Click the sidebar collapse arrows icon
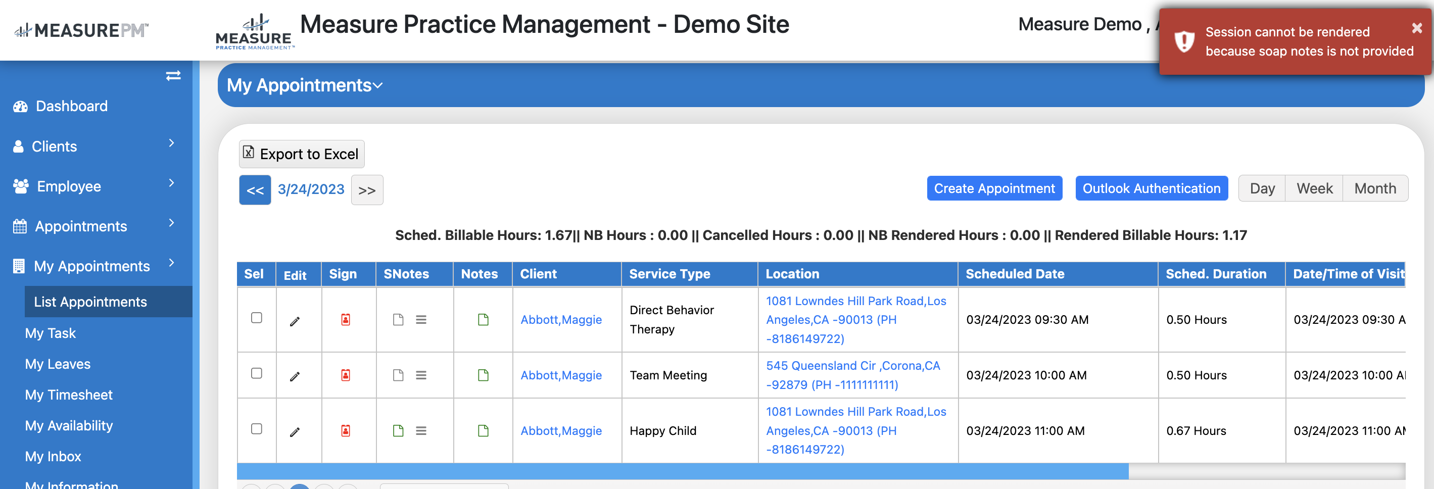Viewport: 1434px width, 489px height. tap(173, 76)
